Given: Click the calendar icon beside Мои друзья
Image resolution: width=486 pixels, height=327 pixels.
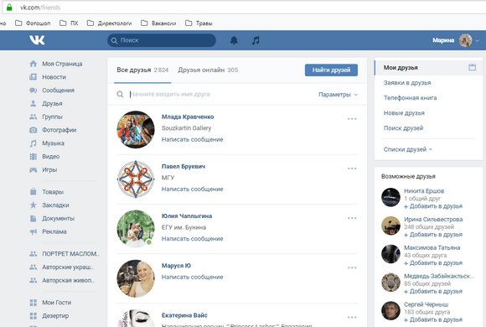Looking at the screenshot, I should [472, 67].
